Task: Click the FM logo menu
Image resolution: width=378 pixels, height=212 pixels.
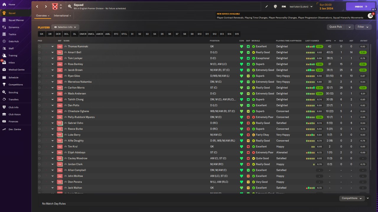Action: [284, 6]
